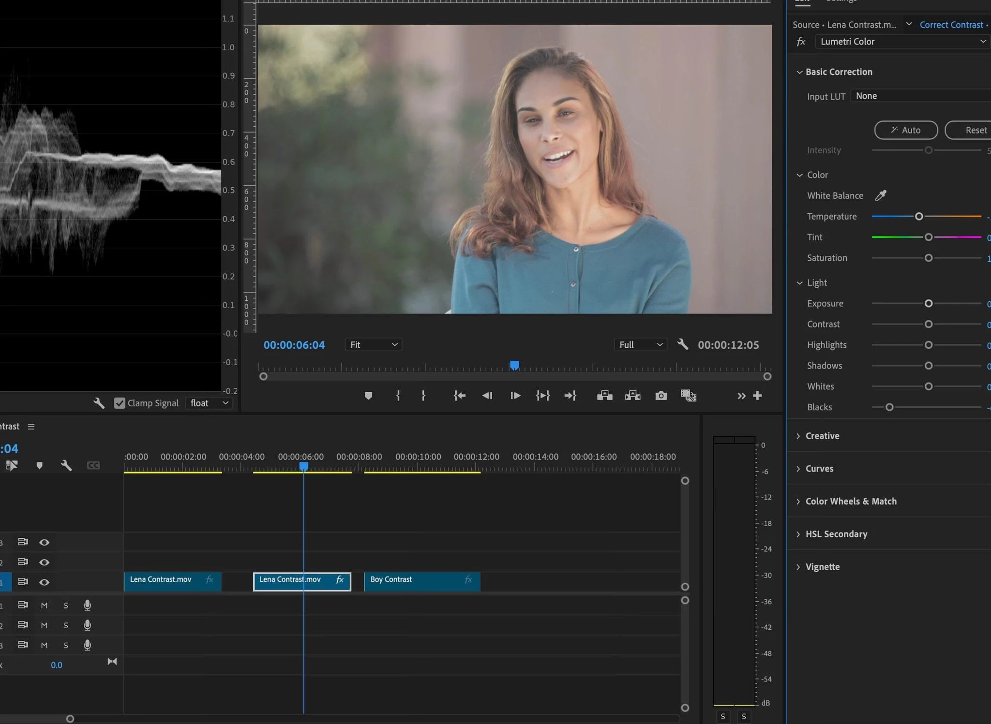Screen dimensions: 991x724
Task: Click the Button Editor plus icon
Action: (x=758, y=396)
